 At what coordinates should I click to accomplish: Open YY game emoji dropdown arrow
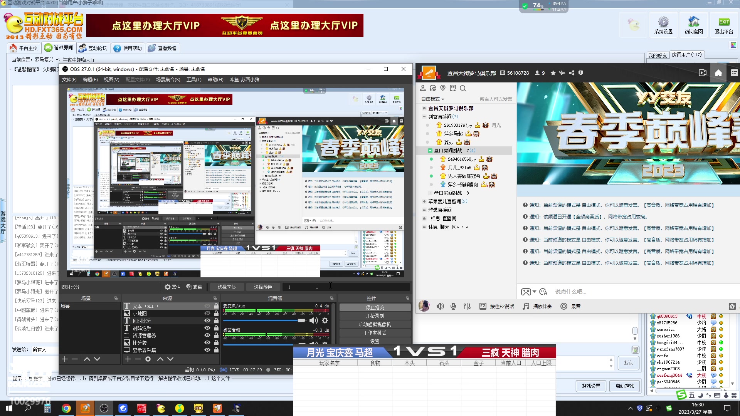click(534, 292)
